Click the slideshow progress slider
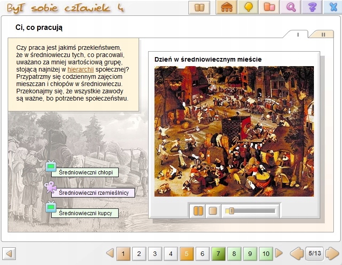 [251, 211]
